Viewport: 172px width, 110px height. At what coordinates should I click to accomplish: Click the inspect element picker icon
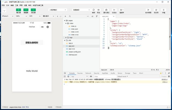tap(65, 73)
